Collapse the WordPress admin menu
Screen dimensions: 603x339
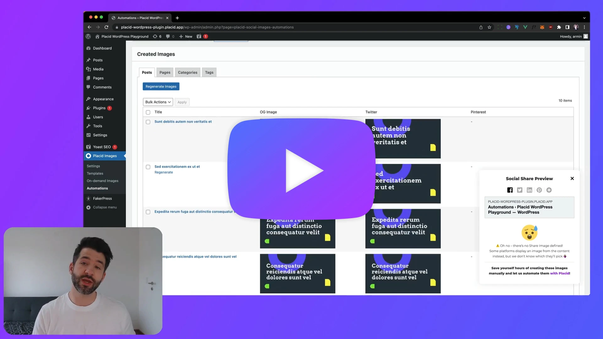point(105,207)
